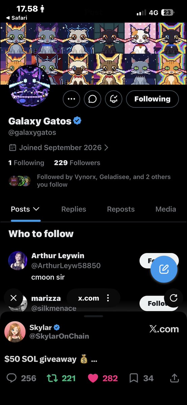Toggle the notification bell for Galaxy Gatos

pyautogui.click(x=114, y=99)
